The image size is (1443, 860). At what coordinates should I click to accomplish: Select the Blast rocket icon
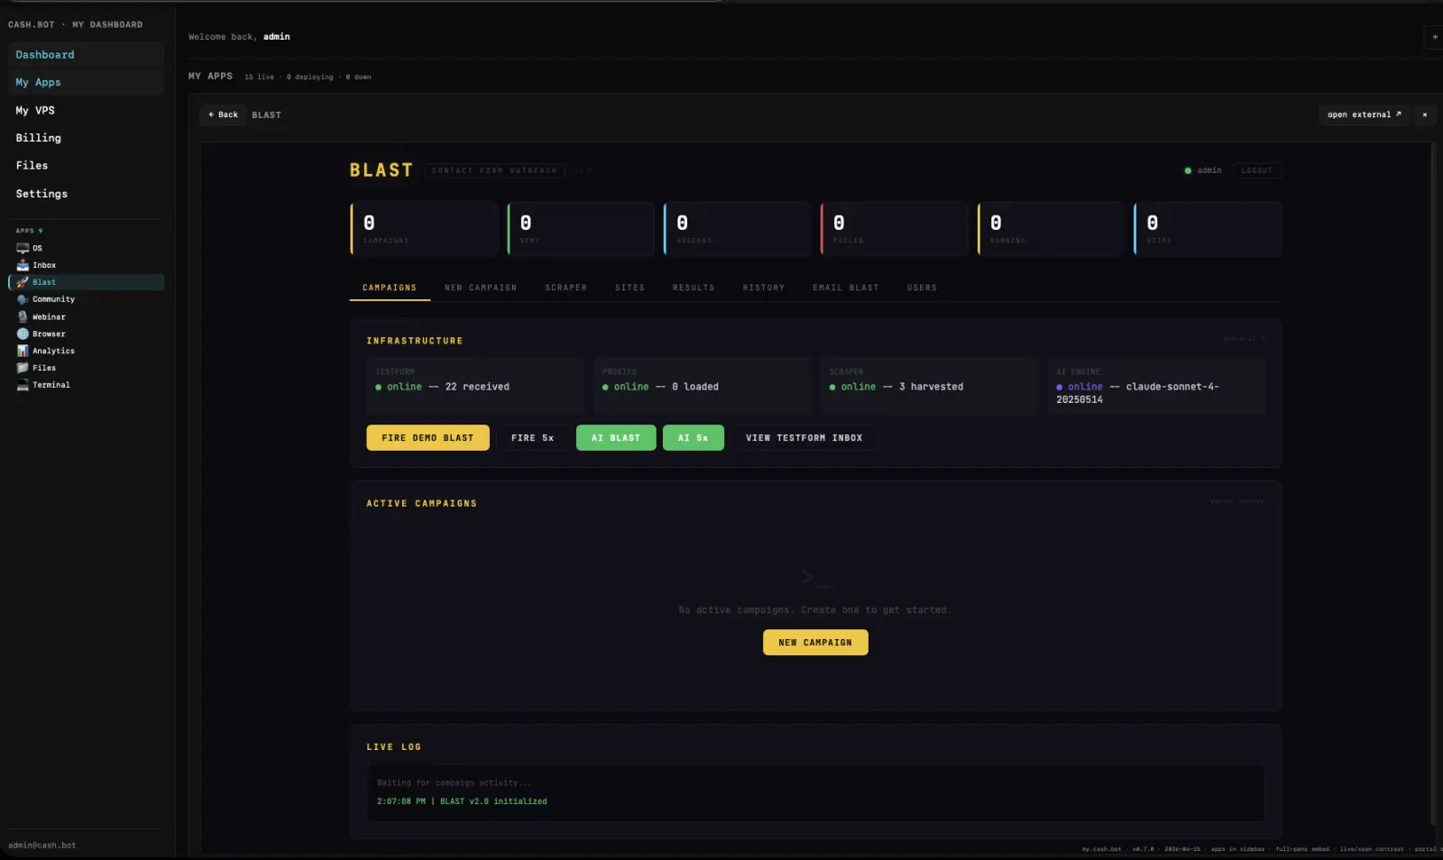[23, 282]
